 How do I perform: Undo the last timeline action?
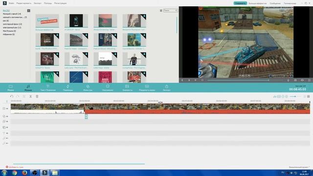pos(12,96)
